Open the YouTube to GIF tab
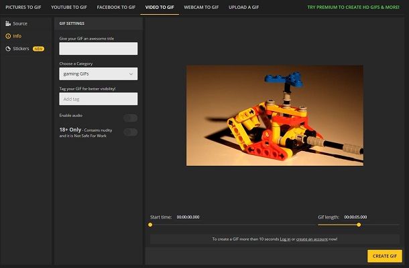This screenshot has height=268, width=409. point(70,7)
